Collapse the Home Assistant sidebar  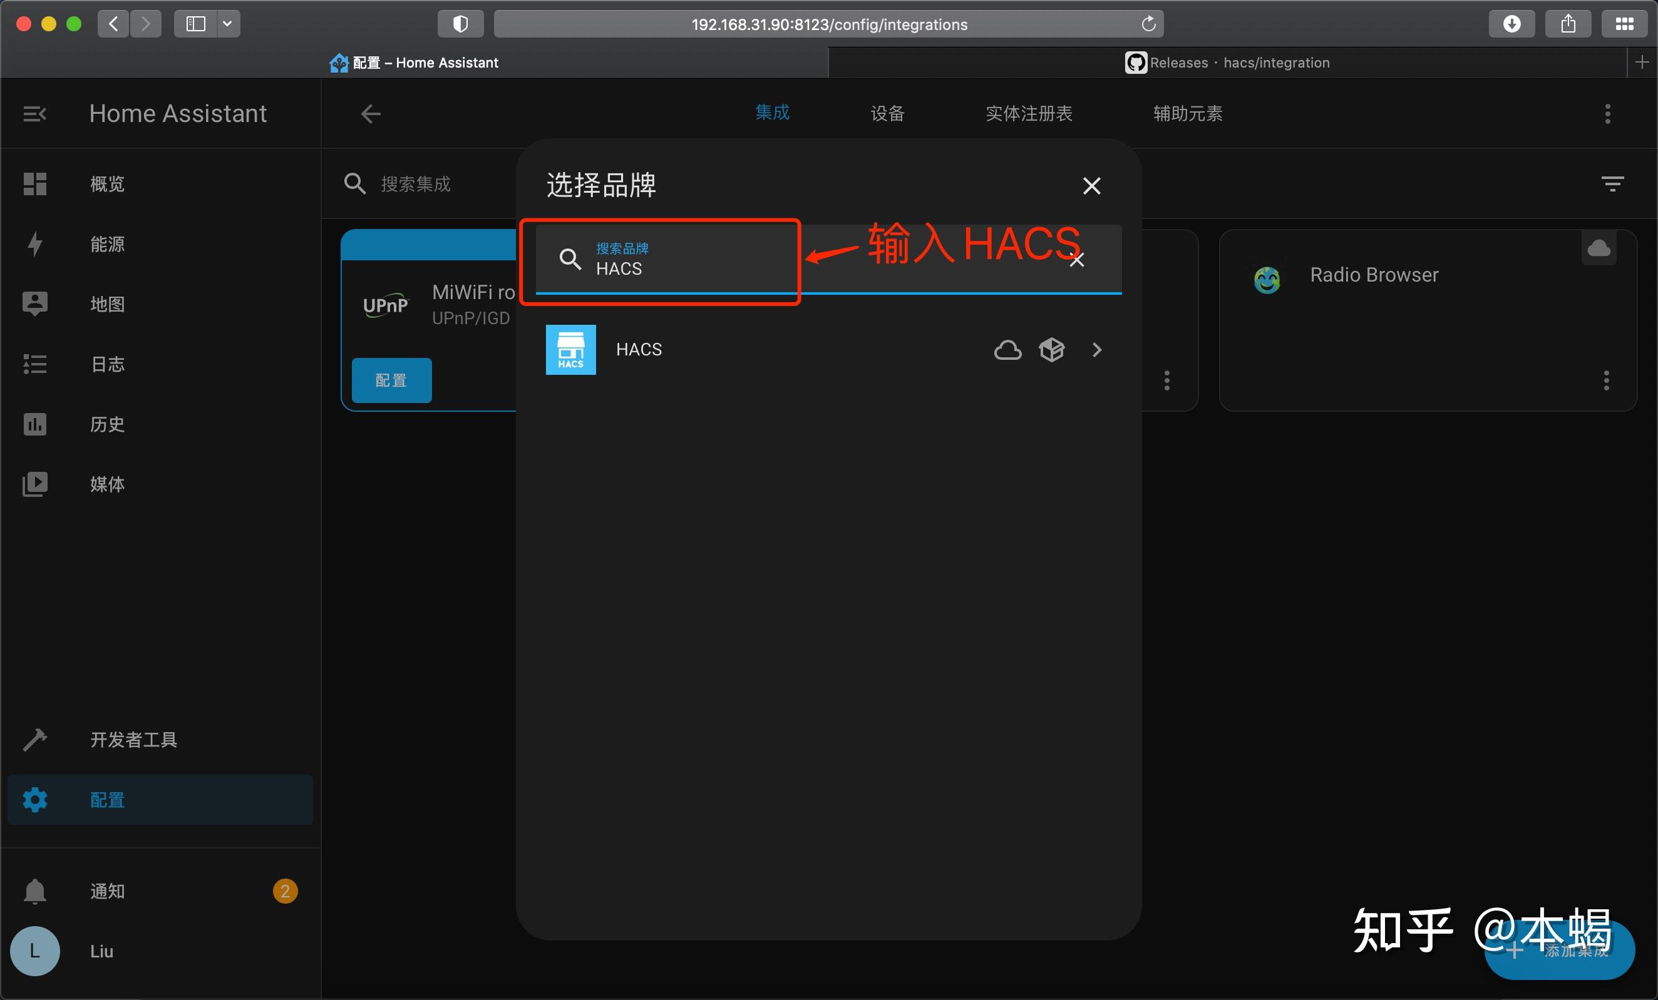click(x=34, y=113)
